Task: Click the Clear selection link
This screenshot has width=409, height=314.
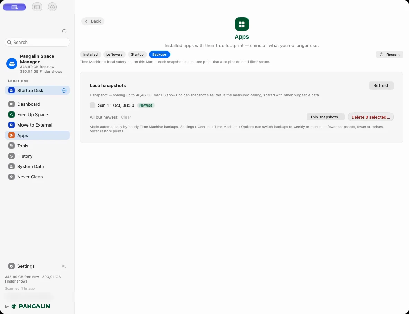Action: pos(126,117)
